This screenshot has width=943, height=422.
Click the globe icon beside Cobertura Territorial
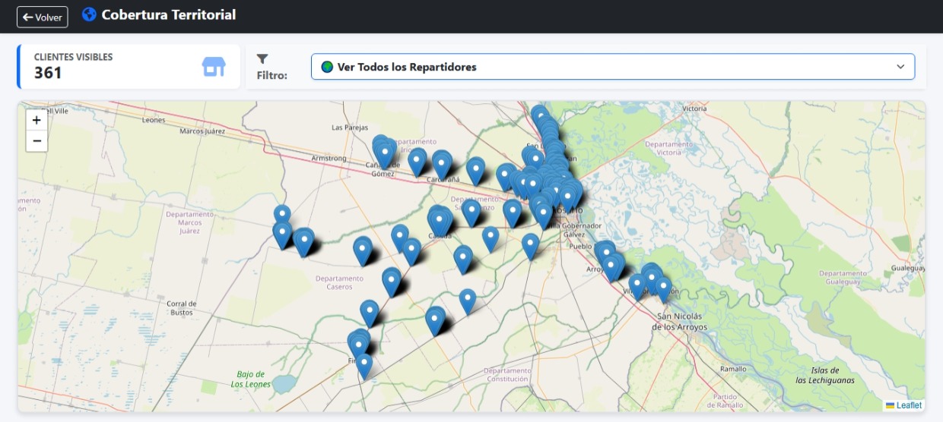[x=90, y=14]
